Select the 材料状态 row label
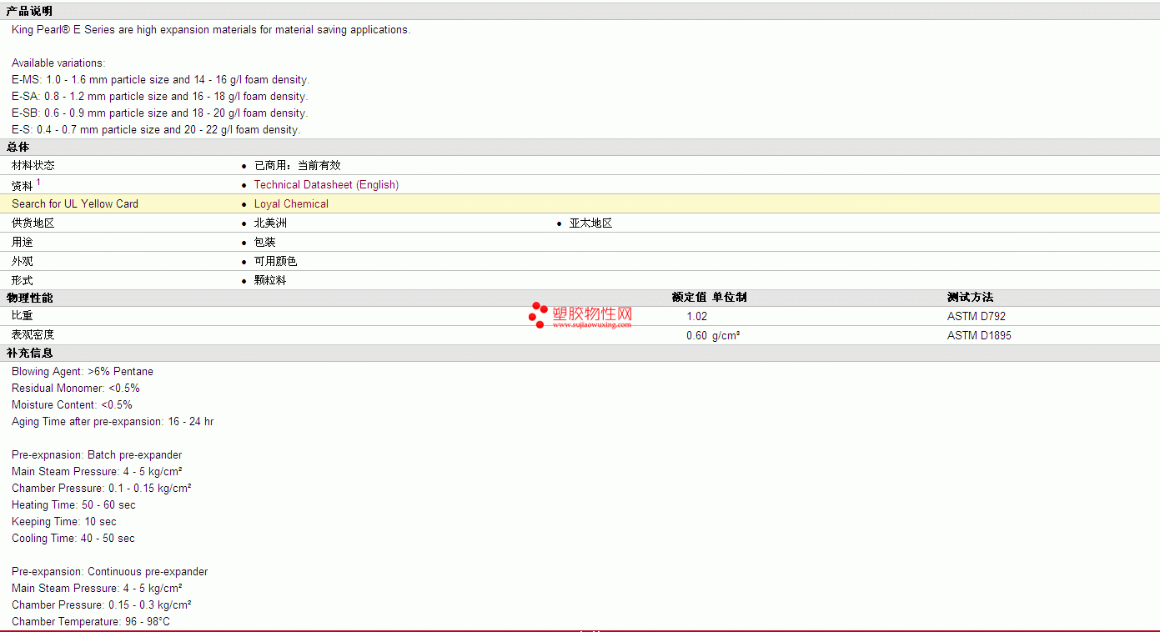1160x632 pixels. 33,165
